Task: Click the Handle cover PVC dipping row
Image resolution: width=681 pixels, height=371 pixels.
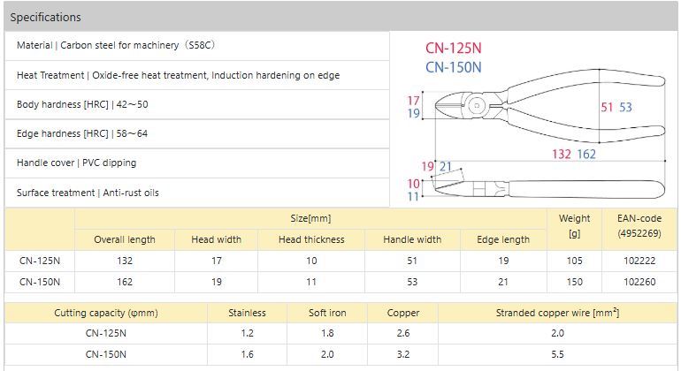Action: click(76, 163)
